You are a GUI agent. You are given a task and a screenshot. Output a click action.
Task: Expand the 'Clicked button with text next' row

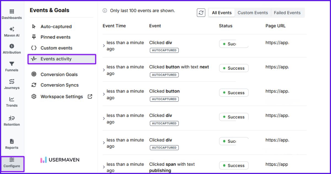tap(104, 70)
